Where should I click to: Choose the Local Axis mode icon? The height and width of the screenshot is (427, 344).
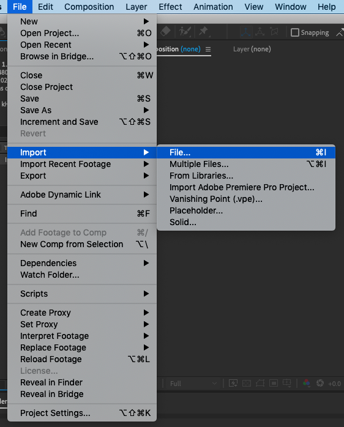246,32
